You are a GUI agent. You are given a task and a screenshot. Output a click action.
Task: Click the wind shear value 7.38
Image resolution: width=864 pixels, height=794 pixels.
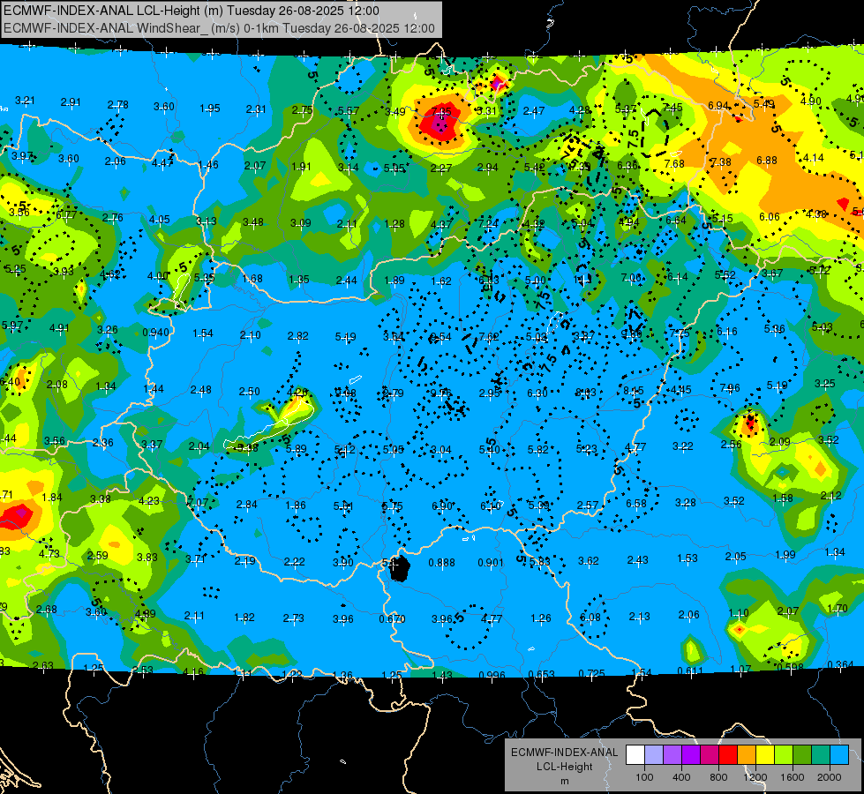click(x=721, y=161)
